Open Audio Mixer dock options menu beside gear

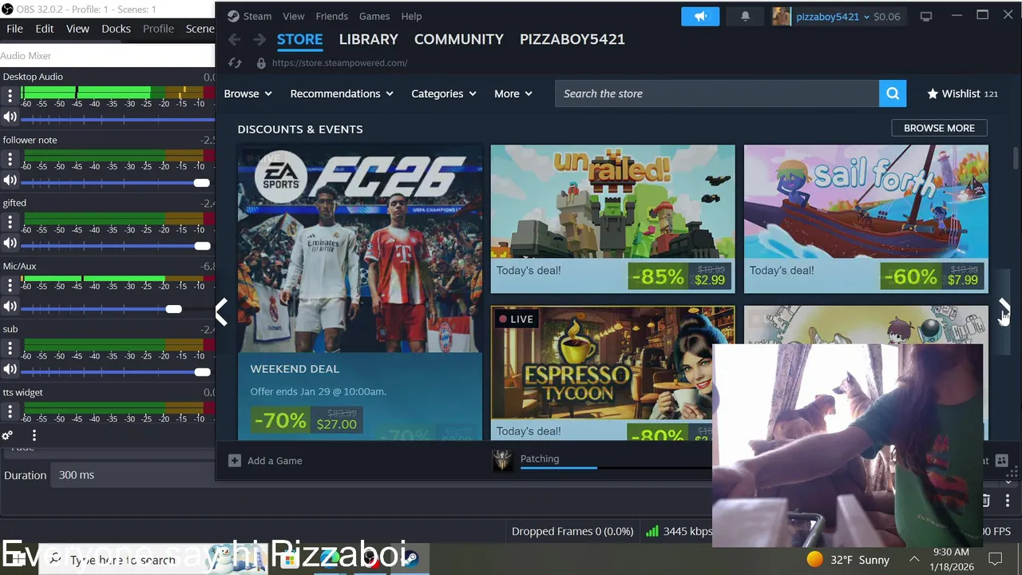(34, 435)
